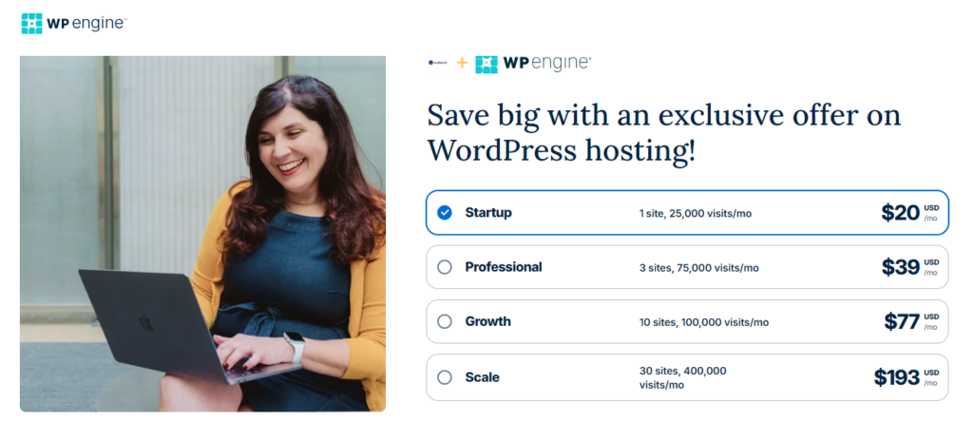Click the blue checkmark on the Startup plan

[445, 213]
